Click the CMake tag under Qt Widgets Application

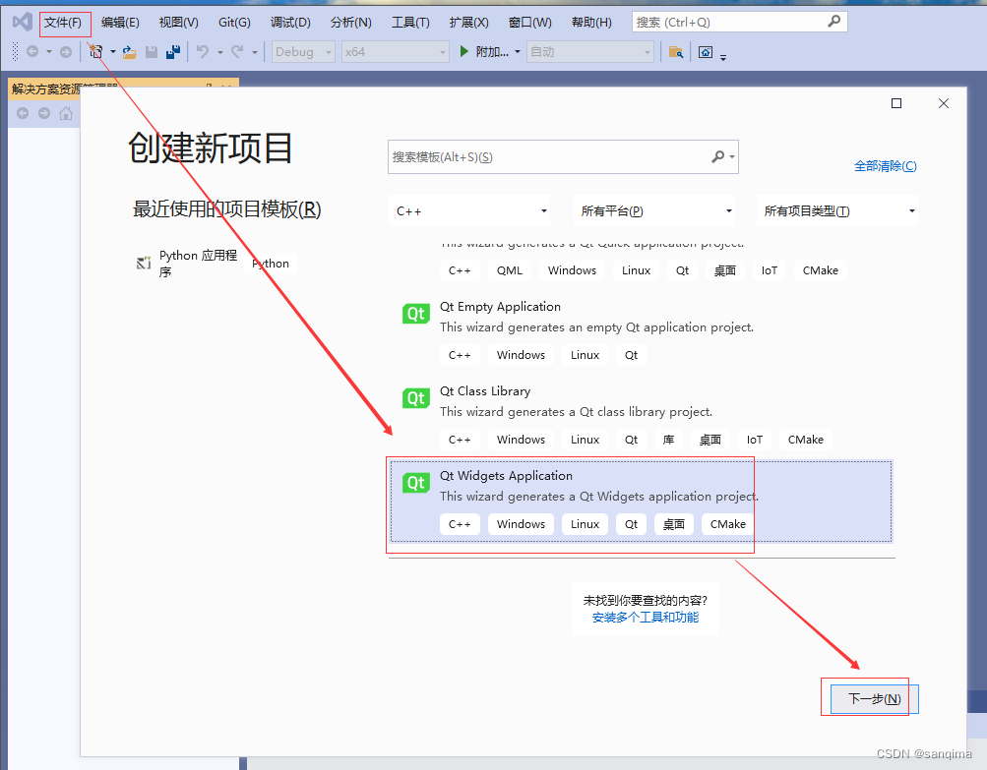[727, 524]
